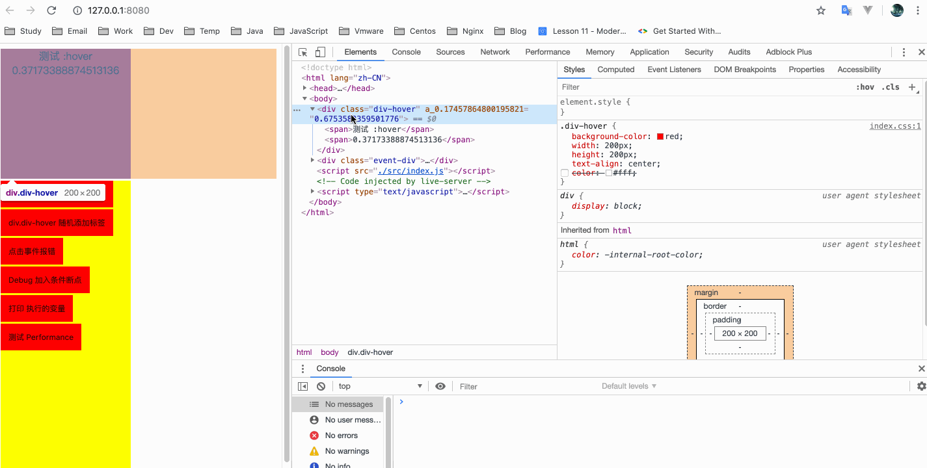The width and height of the screenshot is (927, 468).
Task: Open the index.css:1 source link
Action: point(895,126)
